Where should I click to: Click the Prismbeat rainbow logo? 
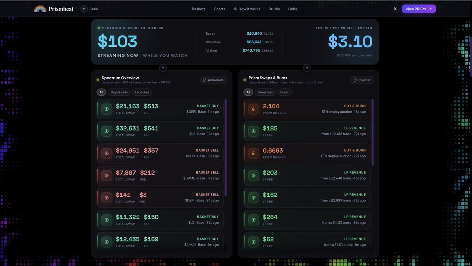coord(40,9)
